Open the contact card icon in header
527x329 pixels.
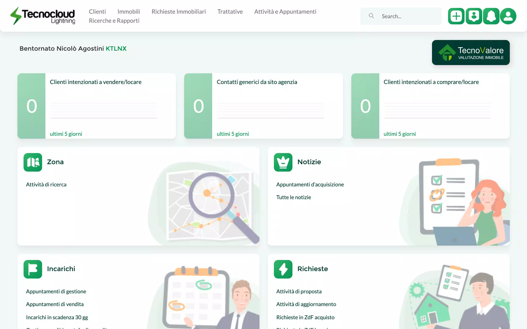[474, 16]
